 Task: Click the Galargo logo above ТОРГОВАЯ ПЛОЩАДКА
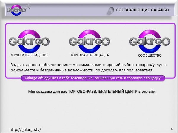click(x=90, y=41)
